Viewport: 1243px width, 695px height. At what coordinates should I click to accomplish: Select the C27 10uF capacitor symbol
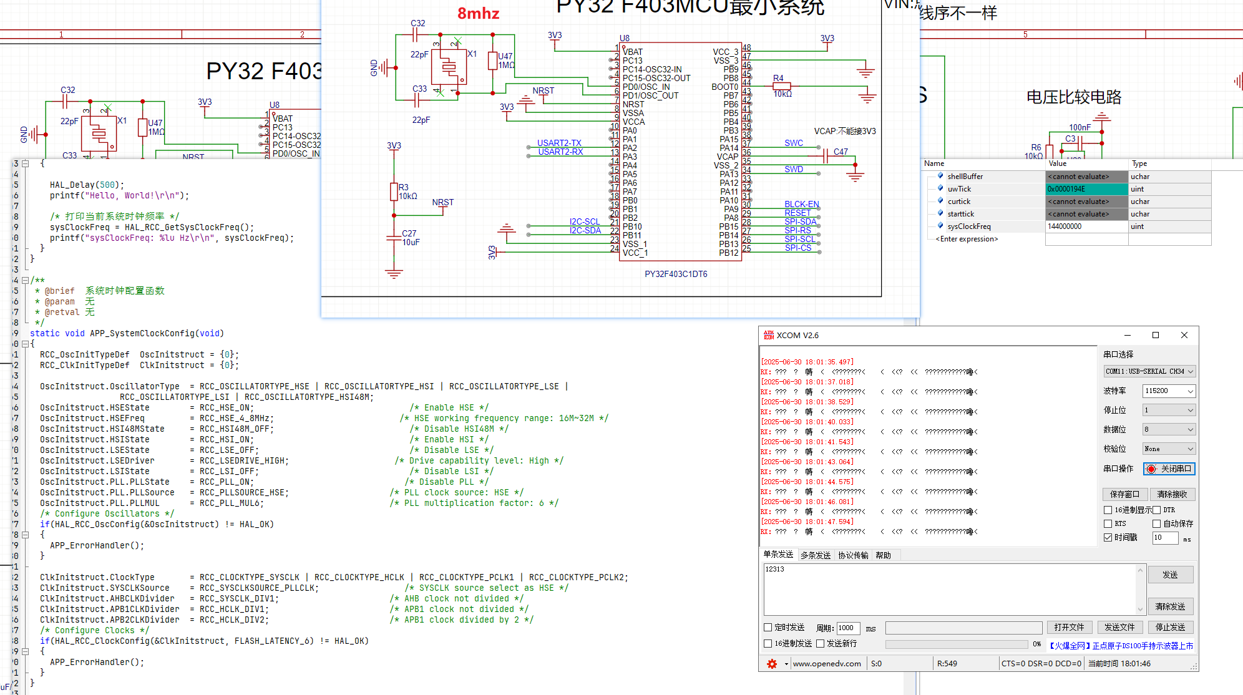[393, 238]
